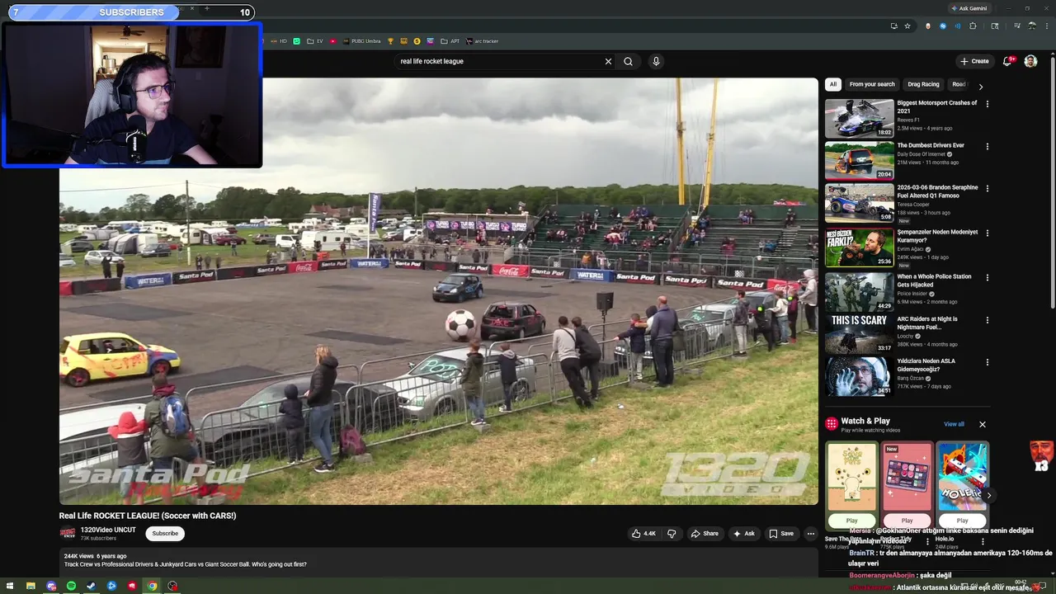Bookmark this page with the star icon
Viewport: 1056px width, 594px height.
click(x=907, y=26)
